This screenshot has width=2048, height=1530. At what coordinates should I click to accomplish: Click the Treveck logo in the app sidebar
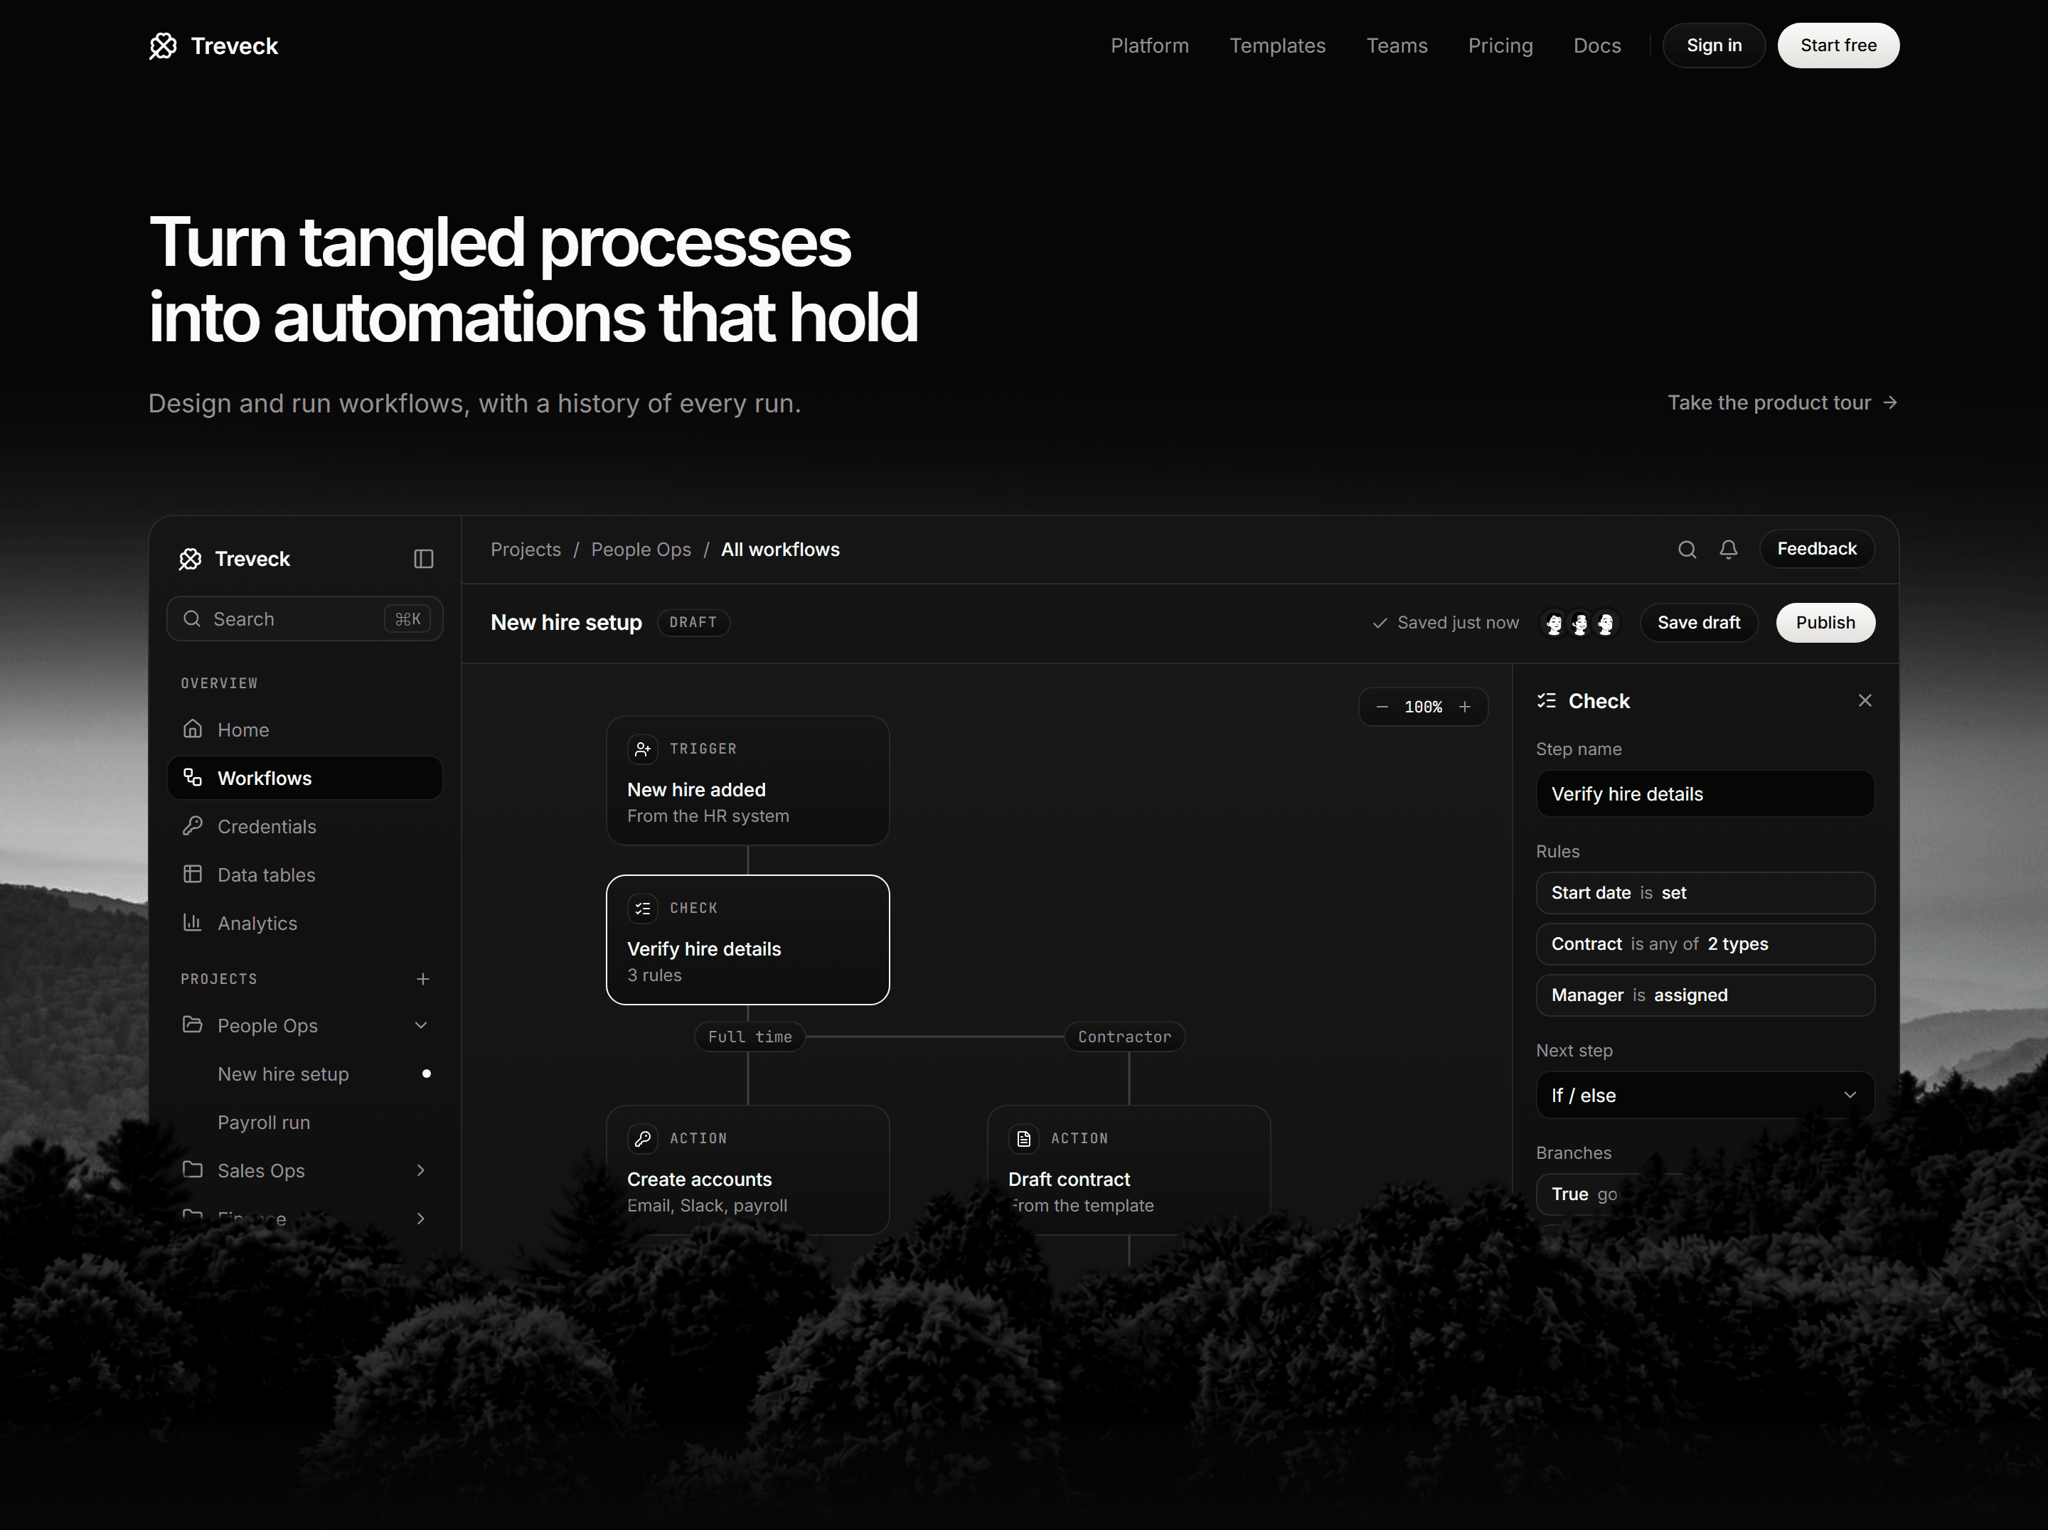coord(234,559)
